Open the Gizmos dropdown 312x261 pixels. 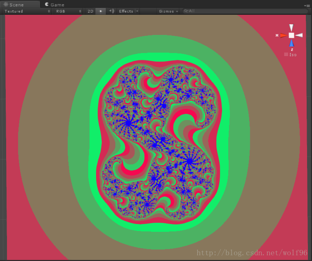click(168, 12)
